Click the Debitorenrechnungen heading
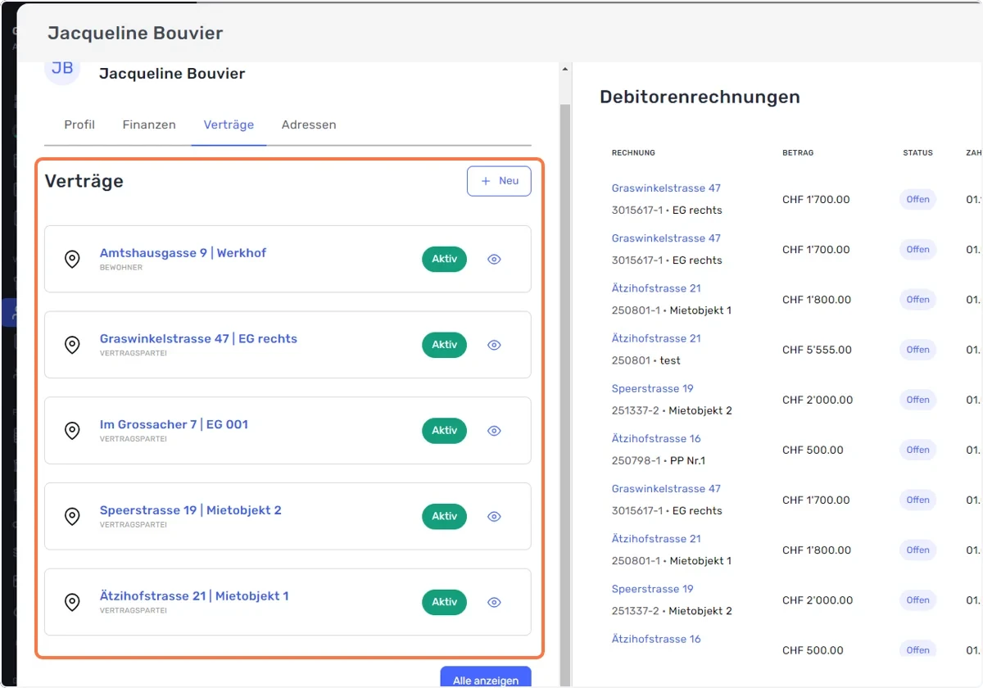Viewport: 983px width, 688px height. tap(700, 97)
